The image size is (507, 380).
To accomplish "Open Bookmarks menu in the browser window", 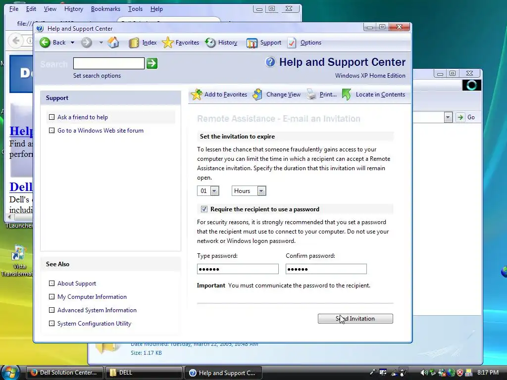I will 105,9.
